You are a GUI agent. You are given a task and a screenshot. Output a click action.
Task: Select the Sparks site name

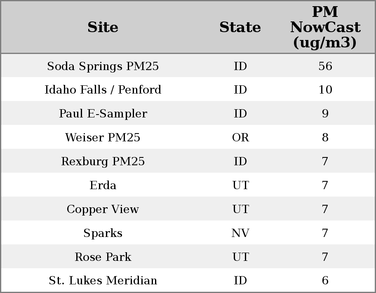point(103,233)
